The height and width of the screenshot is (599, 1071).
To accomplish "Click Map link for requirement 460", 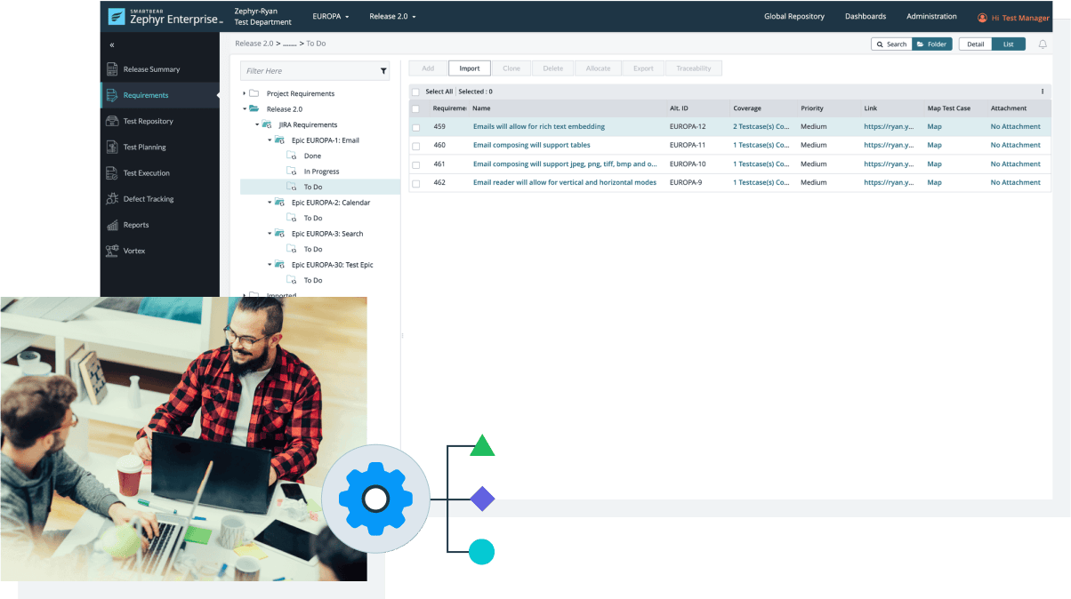I will [x=934, y=146].
